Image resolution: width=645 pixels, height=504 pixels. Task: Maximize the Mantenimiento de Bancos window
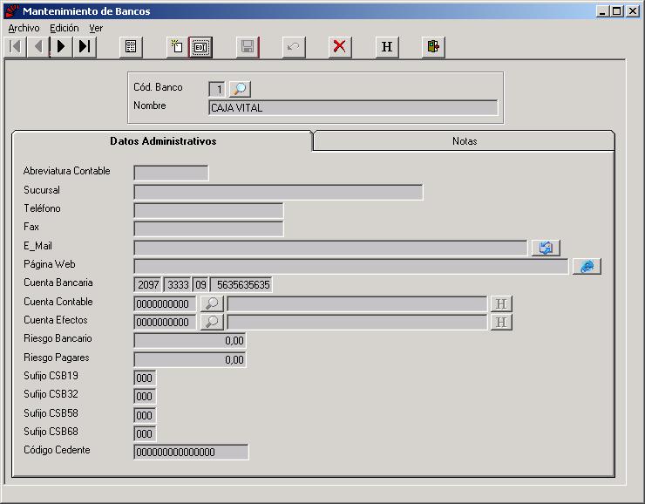click(x=616, y=11)
